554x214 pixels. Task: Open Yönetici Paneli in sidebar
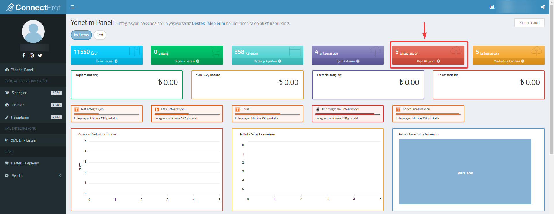coord(33,70)
